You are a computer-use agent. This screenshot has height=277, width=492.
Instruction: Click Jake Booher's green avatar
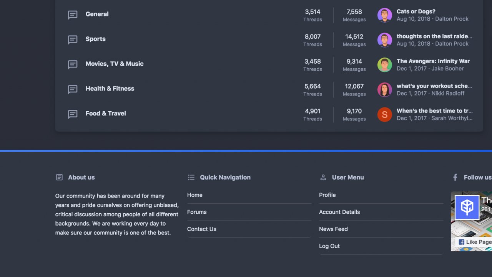384,65
